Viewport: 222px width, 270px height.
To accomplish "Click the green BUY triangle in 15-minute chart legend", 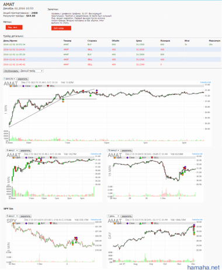I will click(x=140, y=158).
